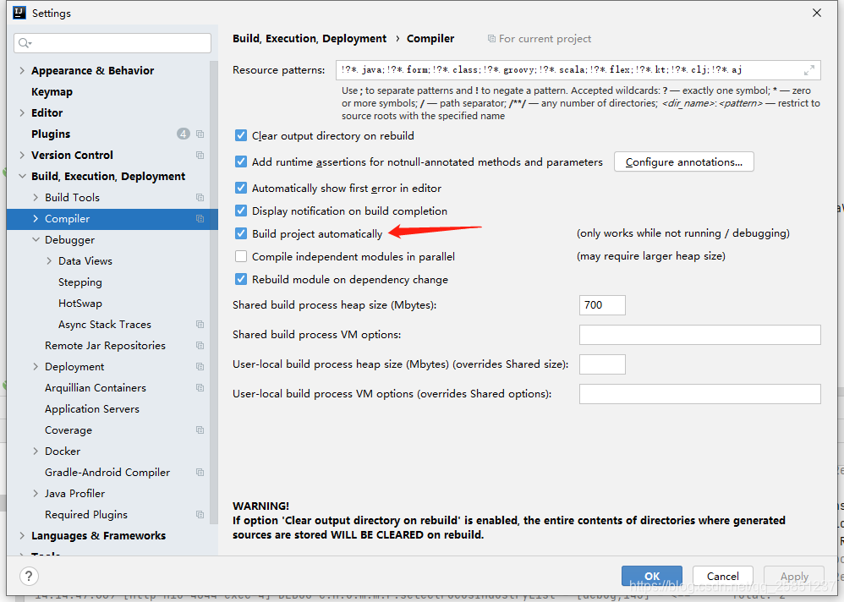Expand the Compiler node arrow
This screenshot has width=844, height=602.
36,218
